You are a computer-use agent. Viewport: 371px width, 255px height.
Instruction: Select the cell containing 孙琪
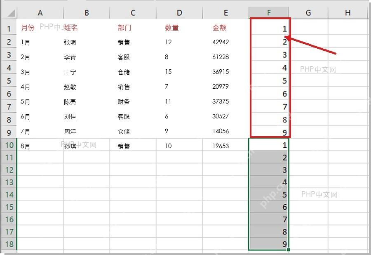(x=70, y=146)
